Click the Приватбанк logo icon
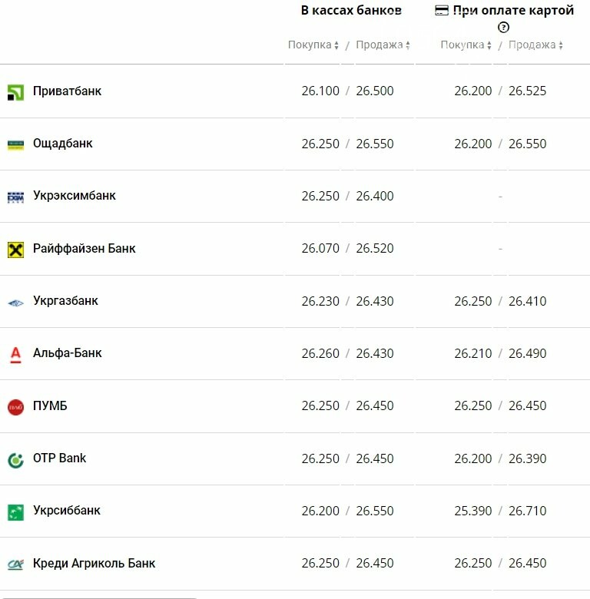The image size is (590, 599). [15, 92]
